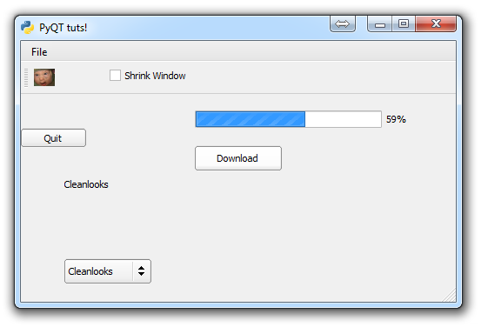Click the double-arrow button in title bar

click(x=343, y=24)
